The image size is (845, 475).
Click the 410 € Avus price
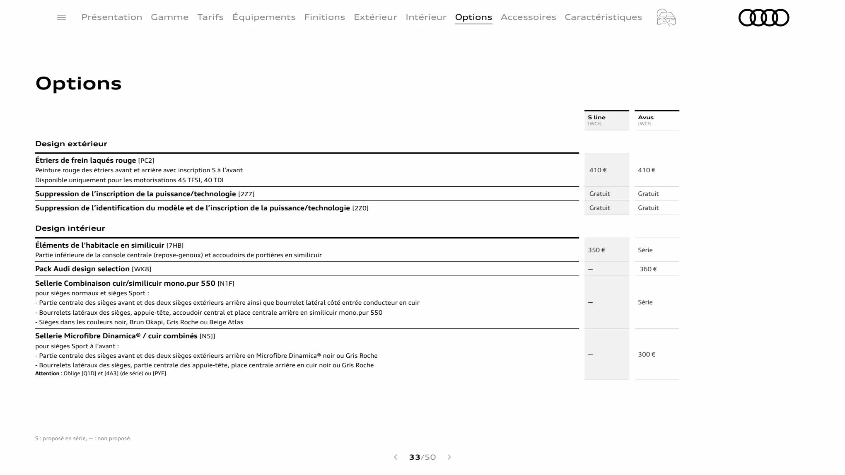click(647, 170)
